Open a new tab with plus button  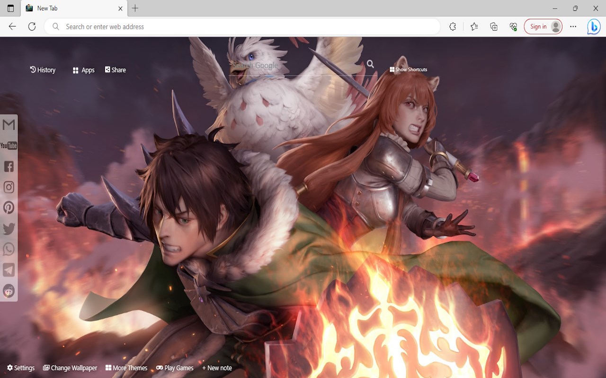click(135, 8)
